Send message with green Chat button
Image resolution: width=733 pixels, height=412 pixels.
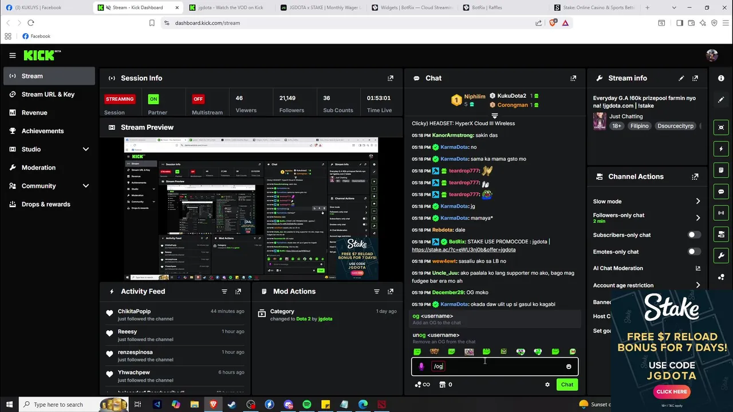pyautogui.click(x=567, y=385)
